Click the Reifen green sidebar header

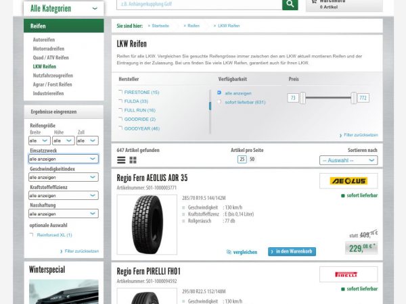pos(64,26)
